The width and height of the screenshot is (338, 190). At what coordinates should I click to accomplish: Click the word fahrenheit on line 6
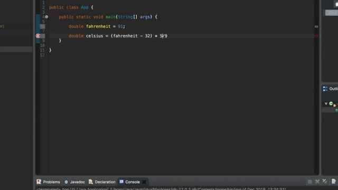click(x=98, y=26)
